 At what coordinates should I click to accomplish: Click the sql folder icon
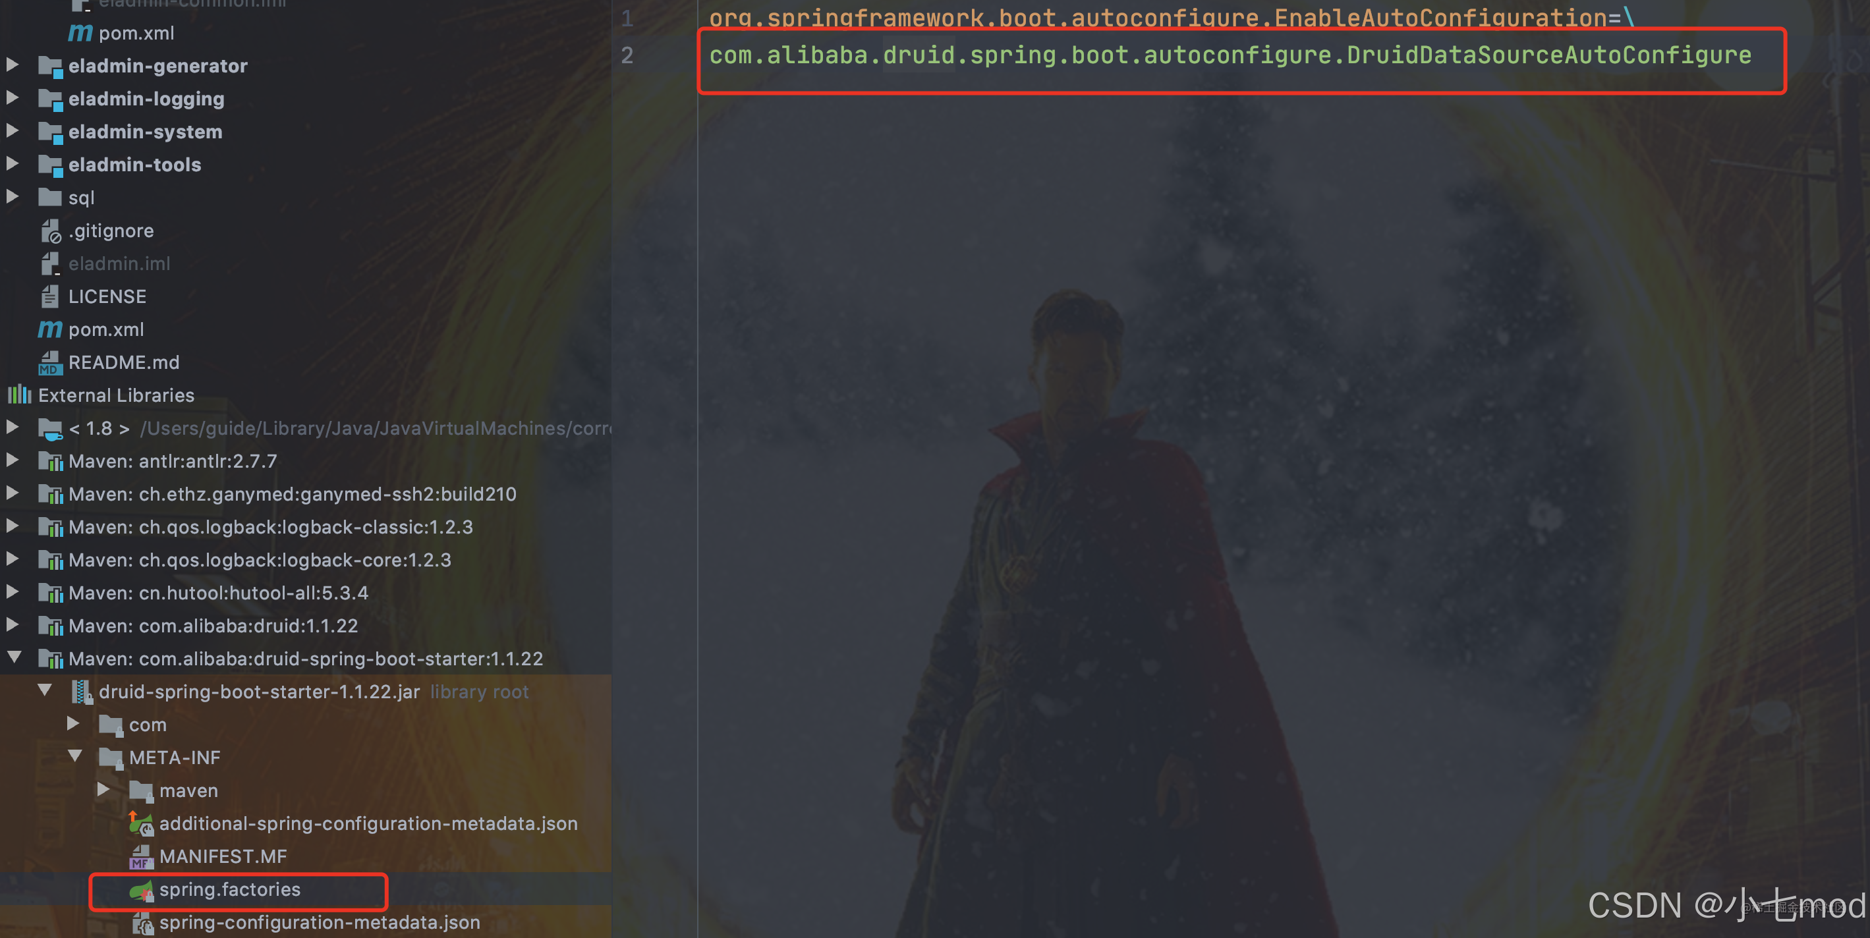[x=50, y=198]
